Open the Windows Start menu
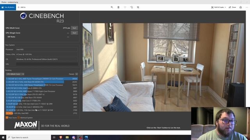This screenshot has height=140, width=250. (x=3, y=137)
